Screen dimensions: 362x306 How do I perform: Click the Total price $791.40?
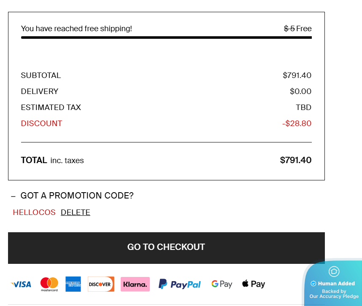295,160
